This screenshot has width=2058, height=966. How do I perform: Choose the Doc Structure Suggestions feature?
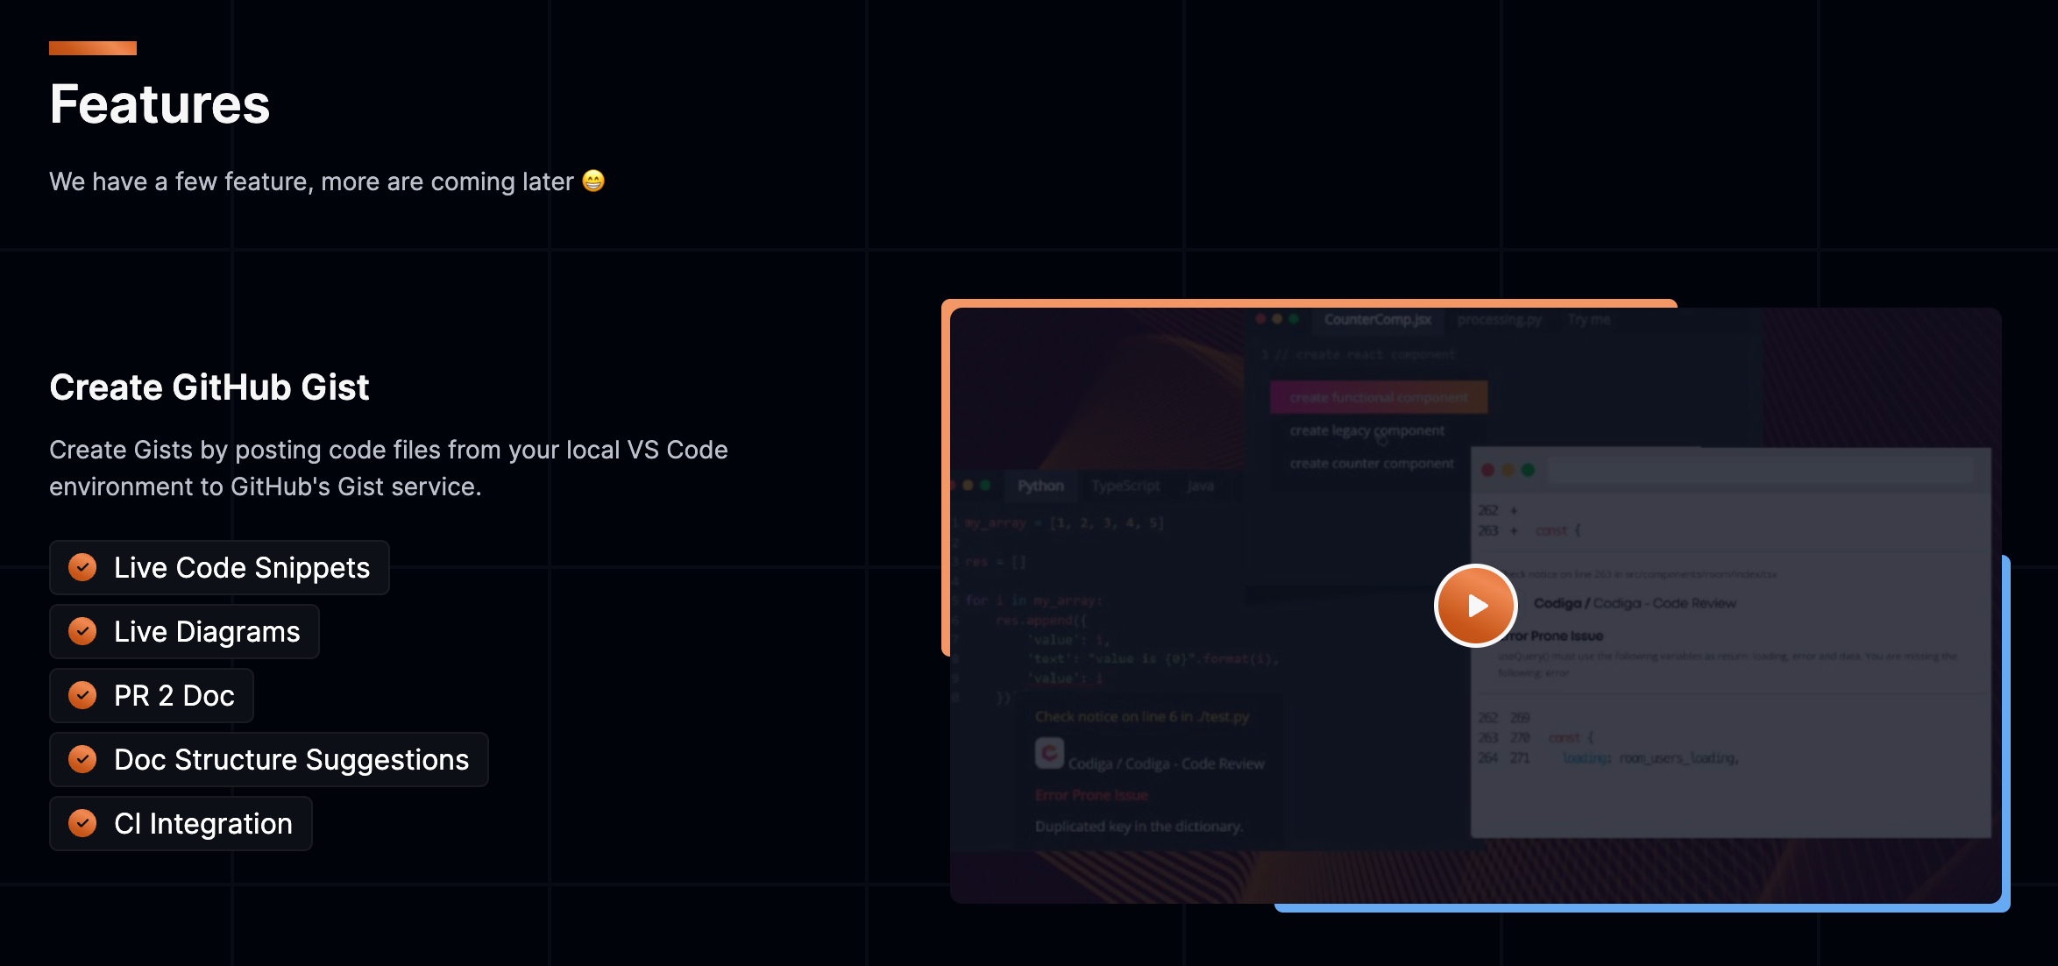291,760
